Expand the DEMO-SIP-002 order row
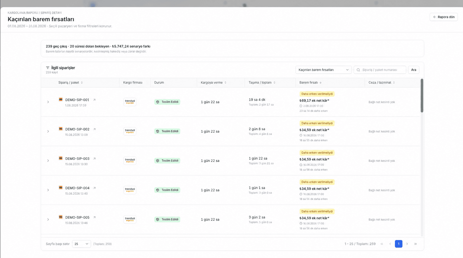The width and height of the screenshot is (463, 258). 48,131
